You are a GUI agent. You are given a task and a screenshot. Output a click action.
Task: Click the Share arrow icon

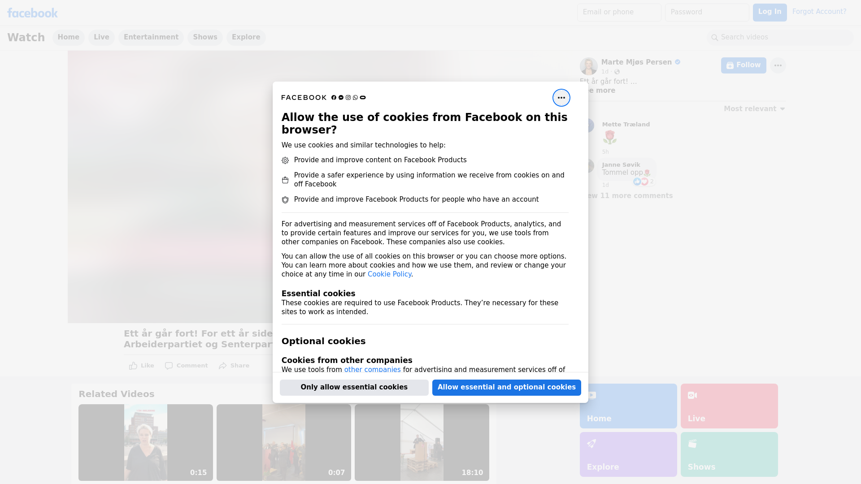coord(223,366)
